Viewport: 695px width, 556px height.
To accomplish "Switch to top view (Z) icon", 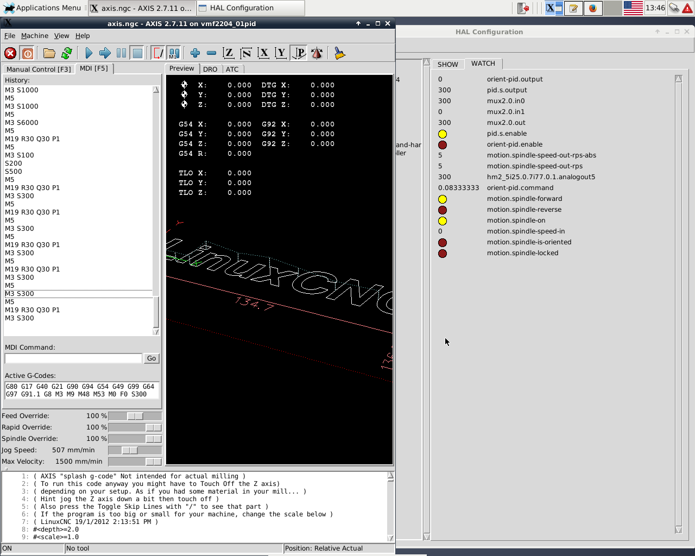I will point(229,53).
